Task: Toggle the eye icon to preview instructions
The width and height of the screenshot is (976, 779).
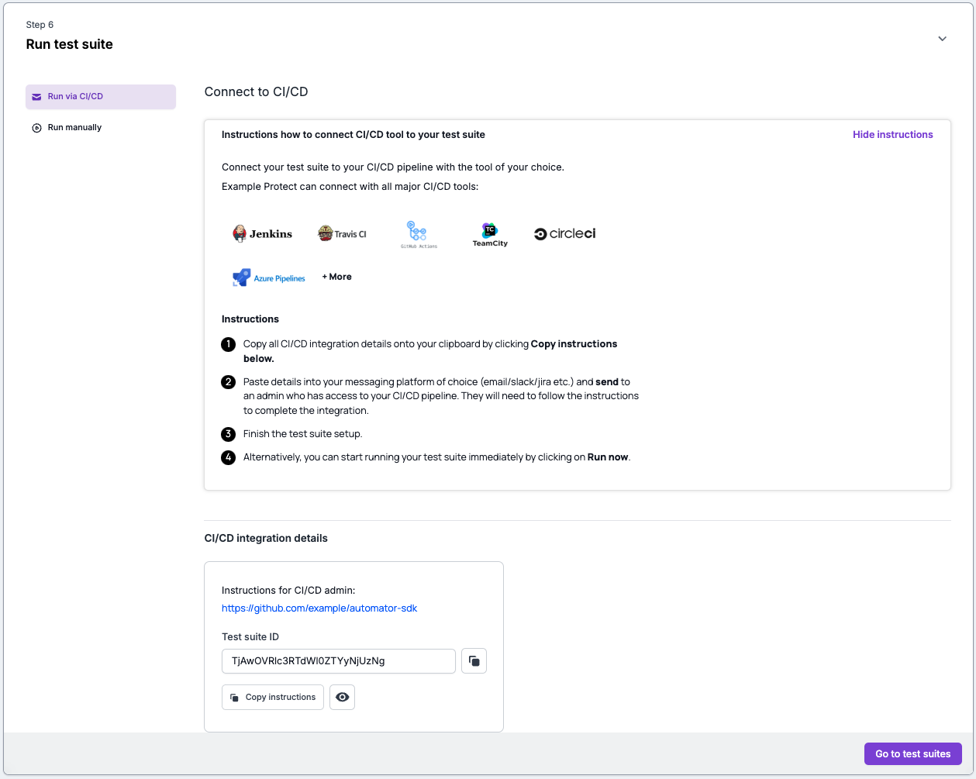Action: click(x=342, y=697)
